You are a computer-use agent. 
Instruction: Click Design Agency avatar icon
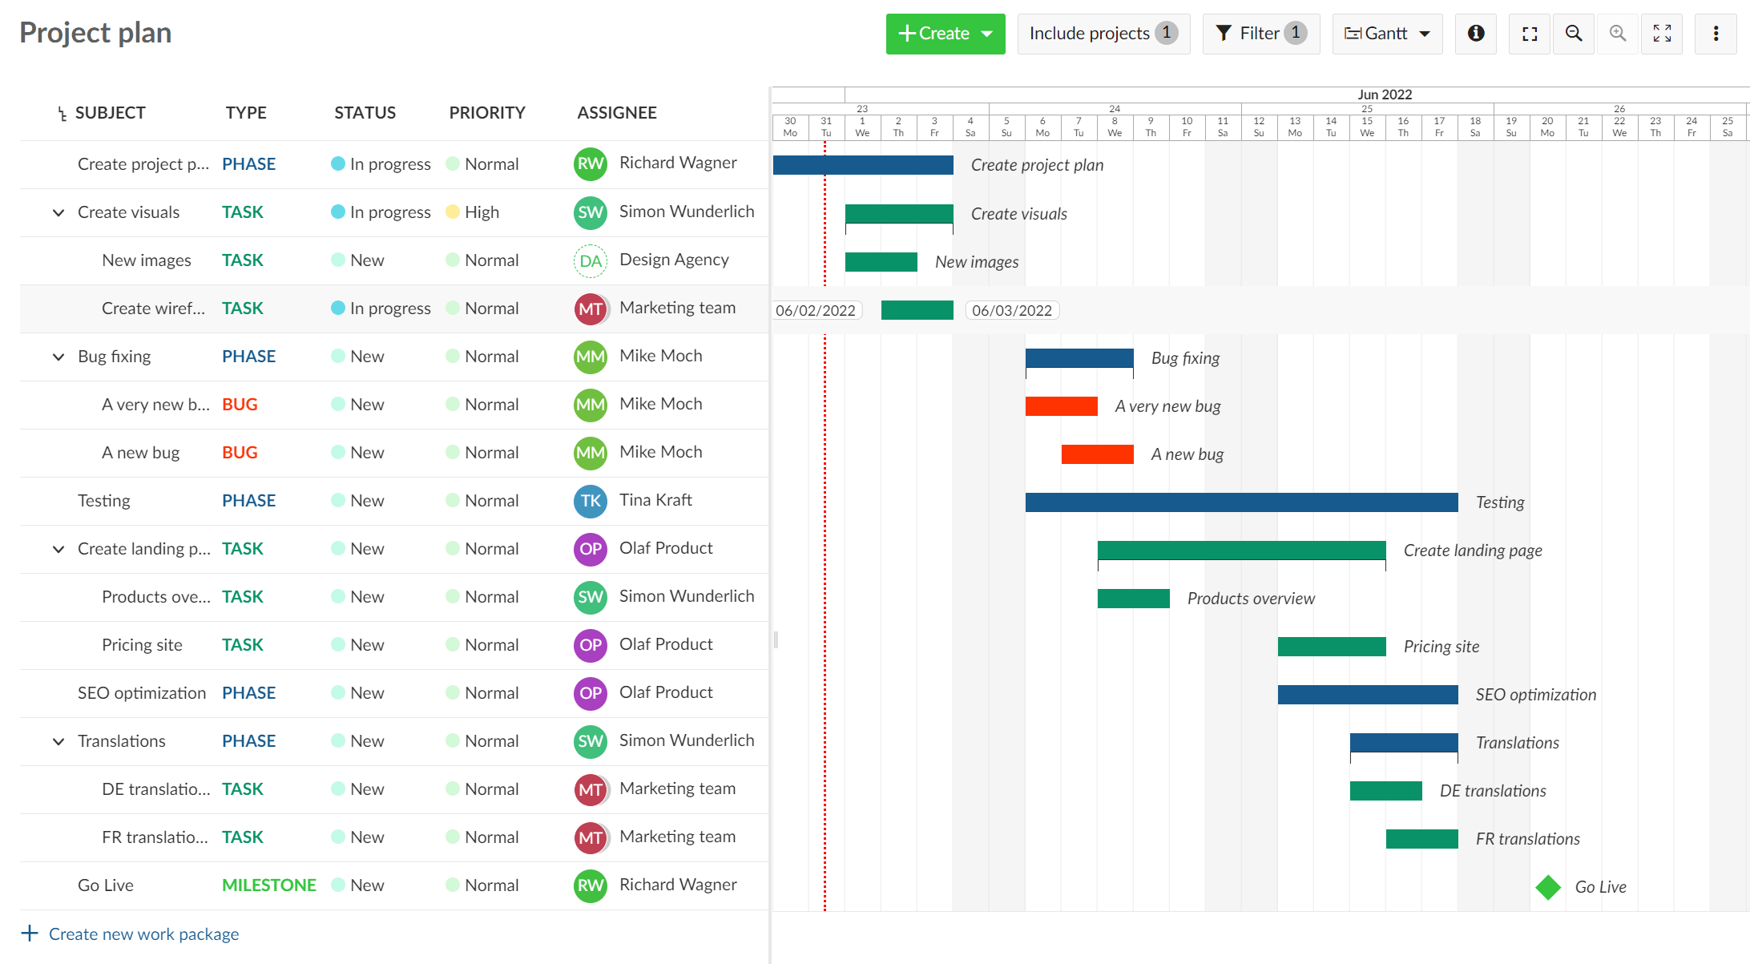[x=591, y=260]
